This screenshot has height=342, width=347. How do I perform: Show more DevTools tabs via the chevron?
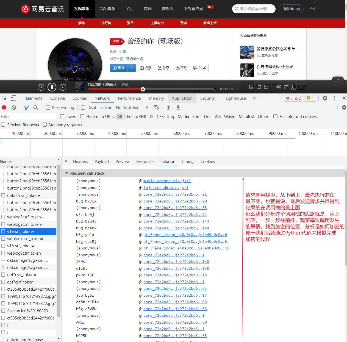(254, 98)
